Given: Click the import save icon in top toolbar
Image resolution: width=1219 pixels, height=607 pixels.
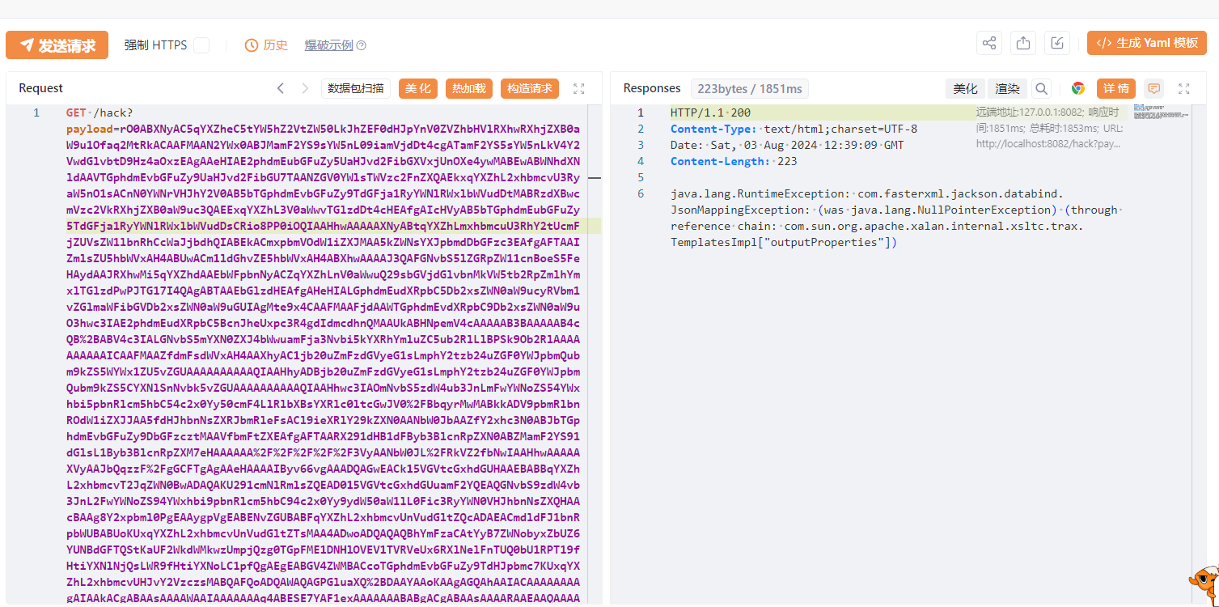Looking at the screenshot, I should [1057, 43].
